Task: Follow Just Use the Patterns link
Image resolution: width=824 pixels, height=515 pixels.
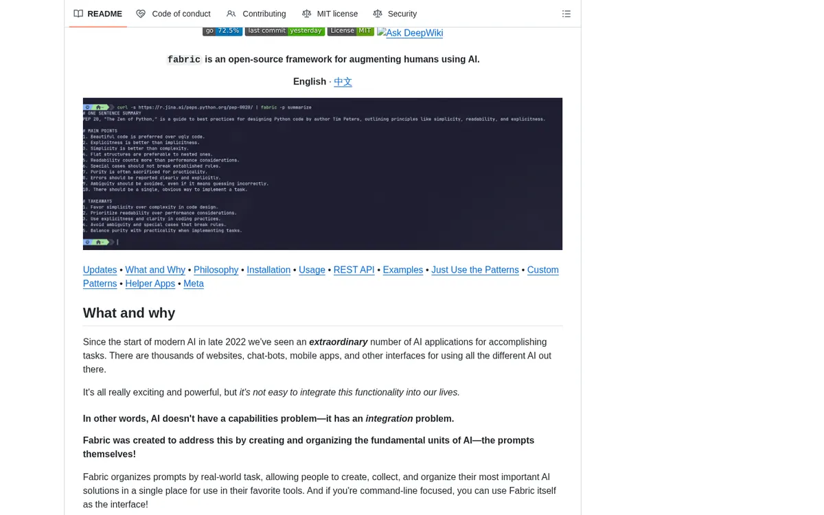Action: tap(475, 270)
